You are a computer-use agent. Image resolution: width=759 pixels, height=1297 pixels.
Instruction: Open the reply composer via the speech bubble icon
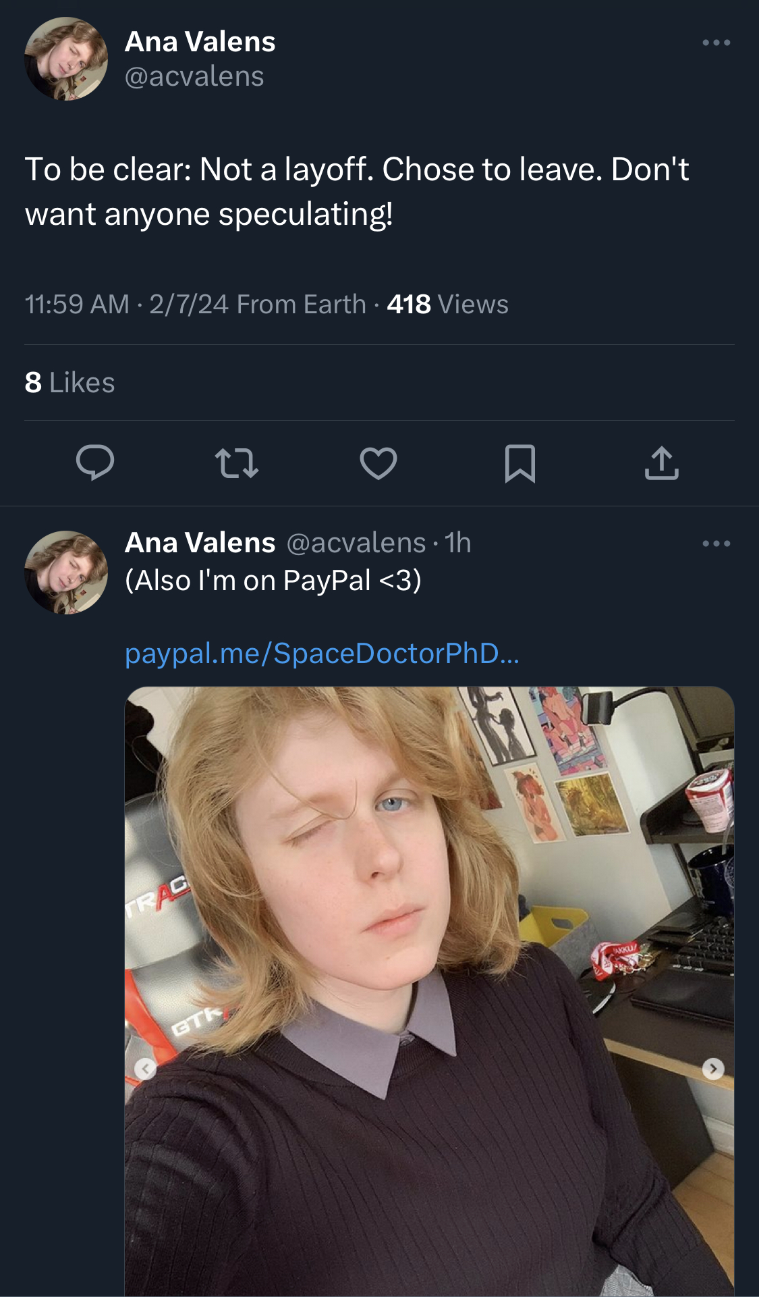point(95,463)
